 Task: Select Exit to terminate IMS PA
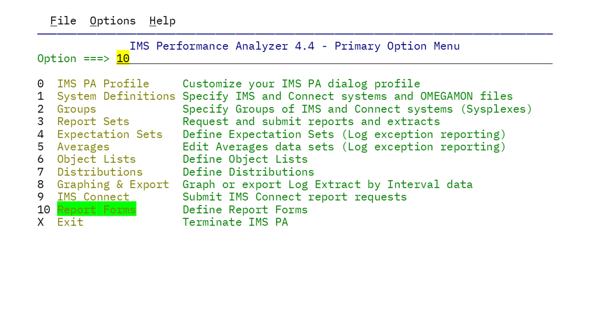point(70,222)
